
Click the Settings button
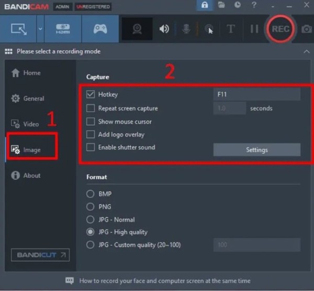coord(256,150)
